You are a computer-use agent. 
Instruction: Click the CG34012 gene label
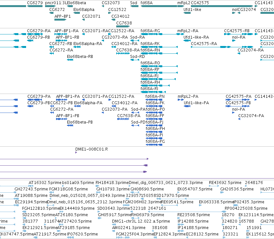pos(120,16)
